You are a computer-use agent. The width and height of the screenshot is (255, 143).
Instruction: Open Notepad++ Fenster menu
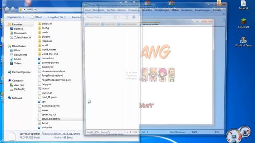217,10
